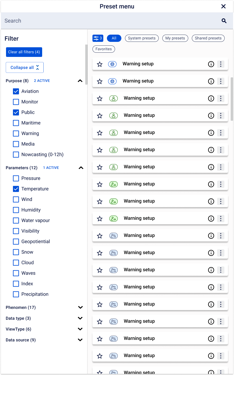Open info for the first Warning setup
This screenshot has width=234, height=398.
coord(211,64)
